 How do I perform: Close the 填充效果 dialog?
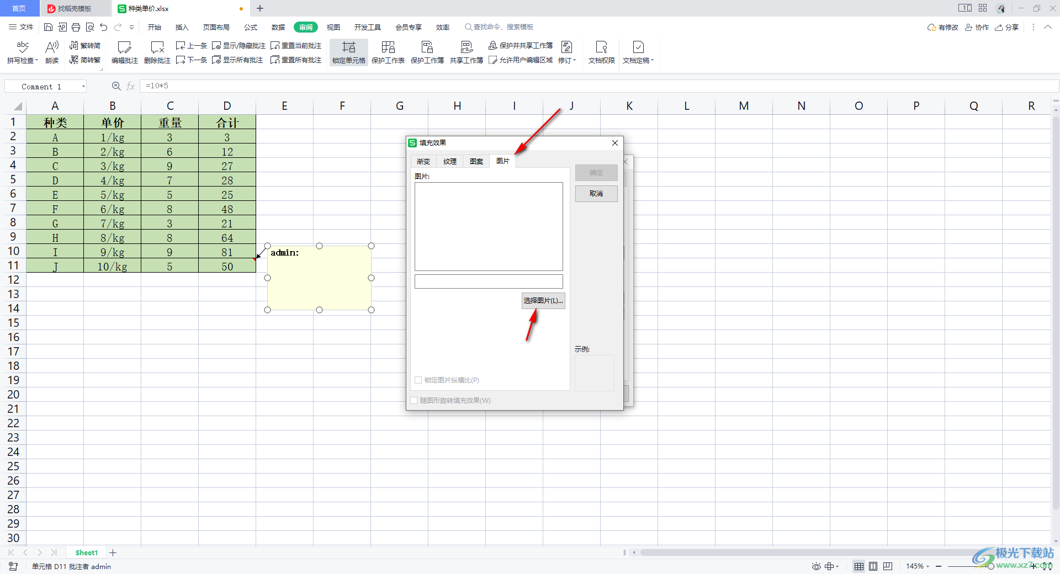614,143
